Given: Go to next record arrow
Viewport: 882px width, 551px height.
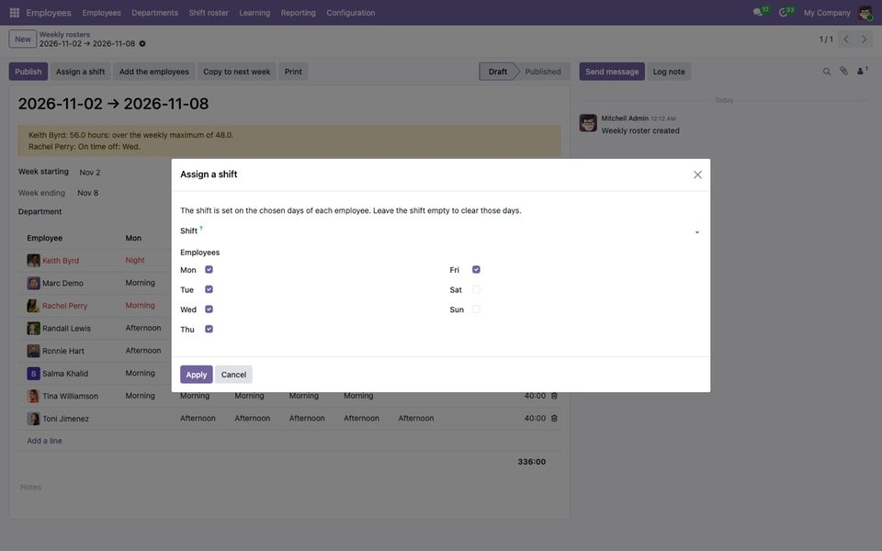Looking at the screenshot, I should [x=864, y=39].
